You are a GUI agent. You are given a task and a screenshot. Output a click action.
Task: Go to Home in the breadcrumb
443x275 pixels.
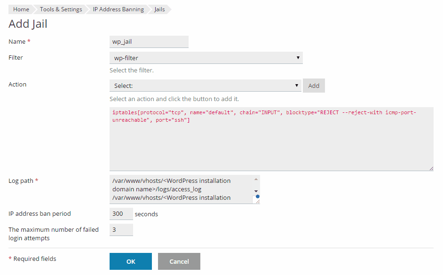21,9
